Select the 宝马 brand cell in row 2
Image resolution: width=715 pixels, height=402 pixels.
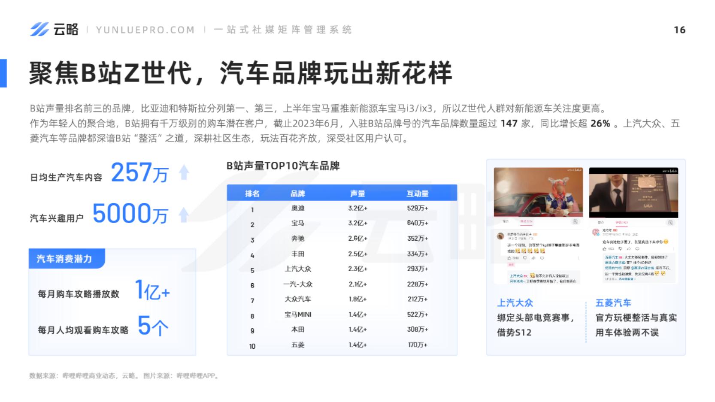pyautogui.click(x=297, y=223)
